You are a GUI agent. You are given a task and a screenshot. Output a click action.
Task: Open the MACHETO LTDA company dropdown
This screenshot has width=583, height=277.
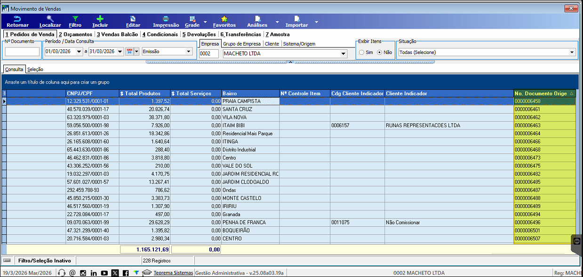(343, 54)
